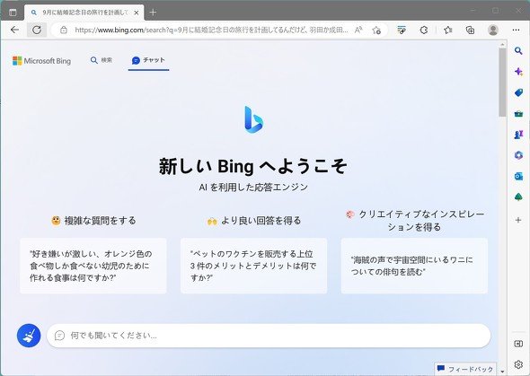Switch to the 検索 tab
The height and width of the screenshot is (376, 530).
pyautogui.click(x=102, y=60)
